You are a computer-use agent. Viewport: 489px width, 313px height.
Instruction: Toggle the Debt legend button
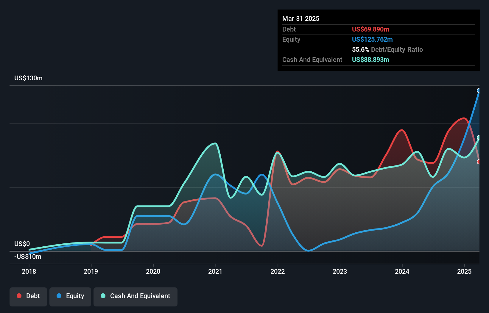click(28, 297)
